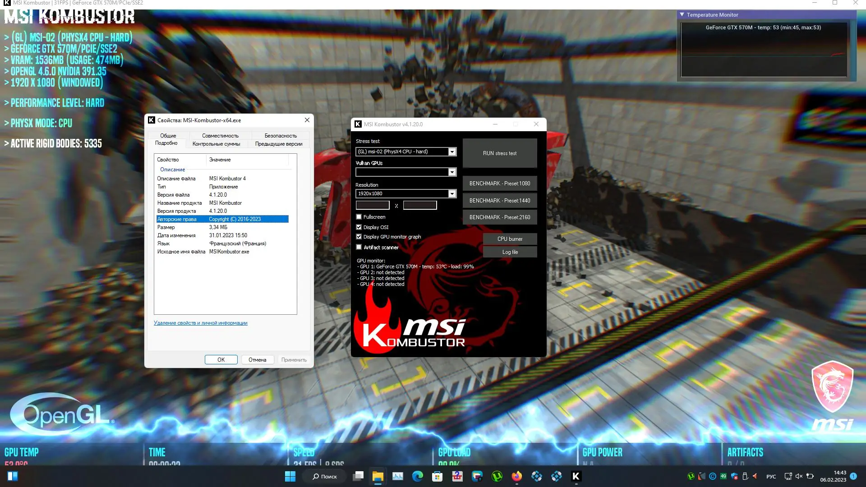Image resolution: width=866 pixels, height=487 pixels.
Task: Open the Stress test dropdown
Action: [x=452, y=152]
